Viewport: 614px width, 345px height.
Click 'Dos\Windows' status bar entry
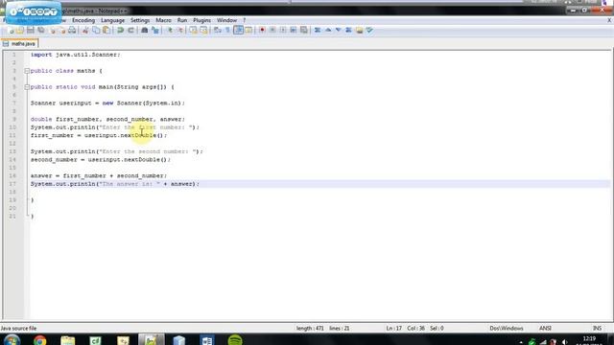507,329
